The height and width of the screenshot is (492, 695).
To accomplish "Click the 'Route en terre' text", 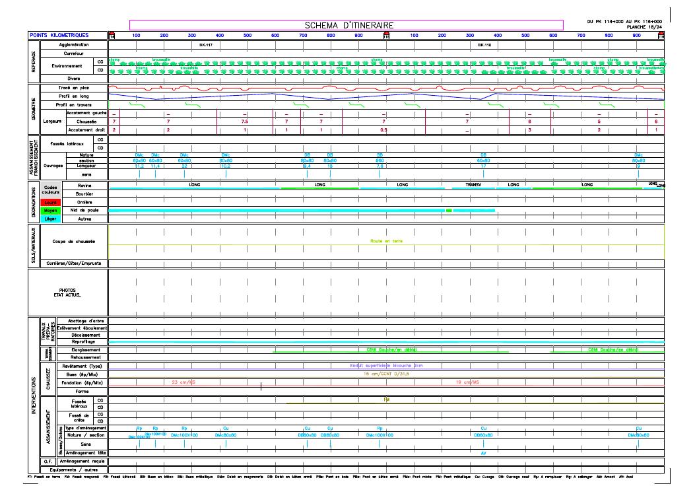I will [x=386, y=242].
